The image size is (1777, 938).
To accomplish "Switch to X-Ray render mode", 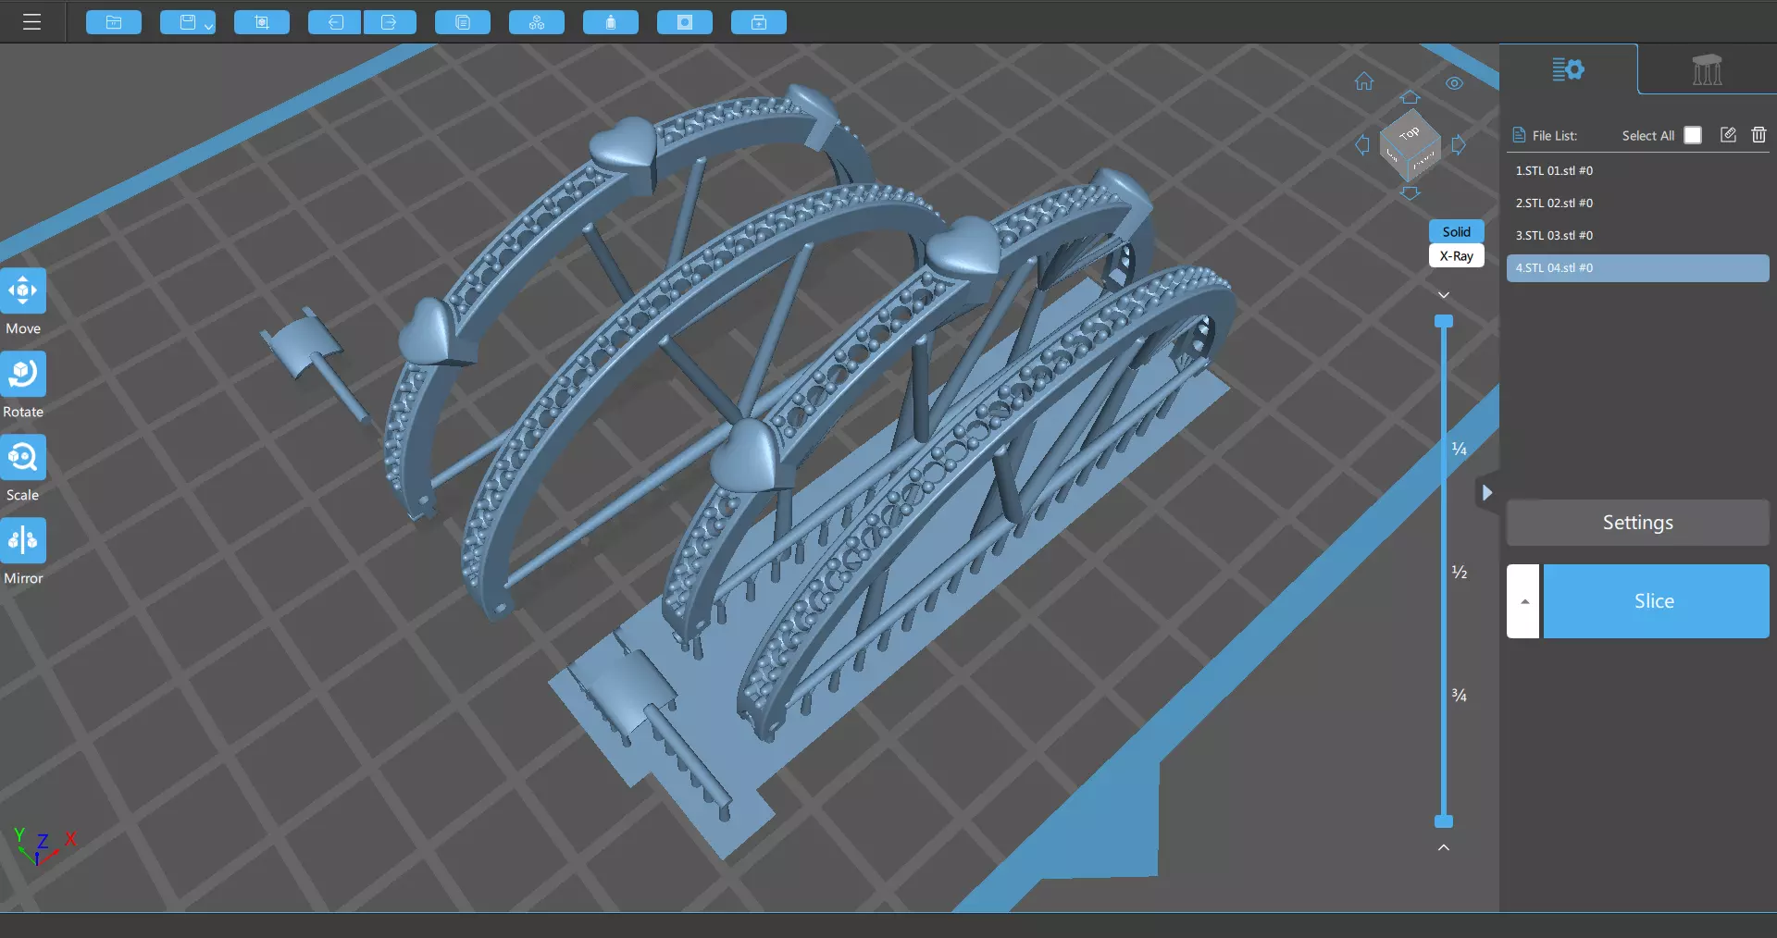I will tap(1457, 256).
